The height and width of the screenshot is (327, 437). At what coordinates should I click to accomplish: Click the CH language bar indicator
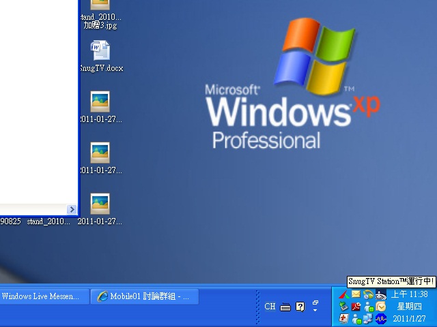pos(270,307)
